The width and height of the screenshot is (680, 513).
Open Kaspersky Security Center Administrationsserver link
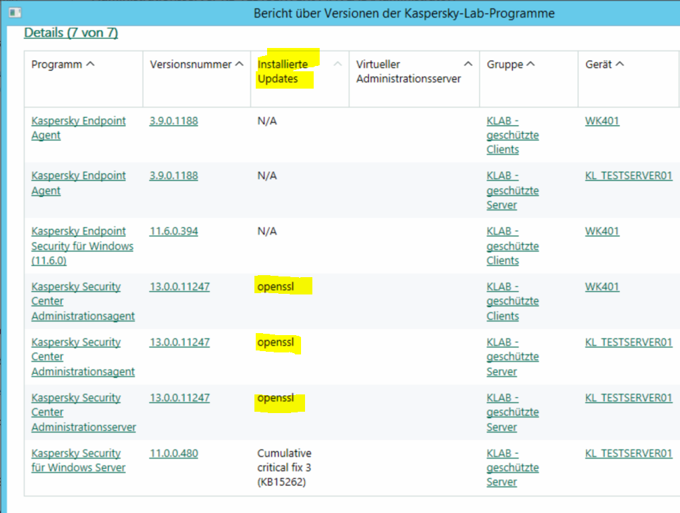coord(84,412)
